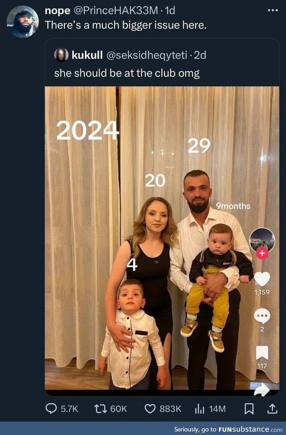Open the TikTok creator's round avatar

click(262, 240)
